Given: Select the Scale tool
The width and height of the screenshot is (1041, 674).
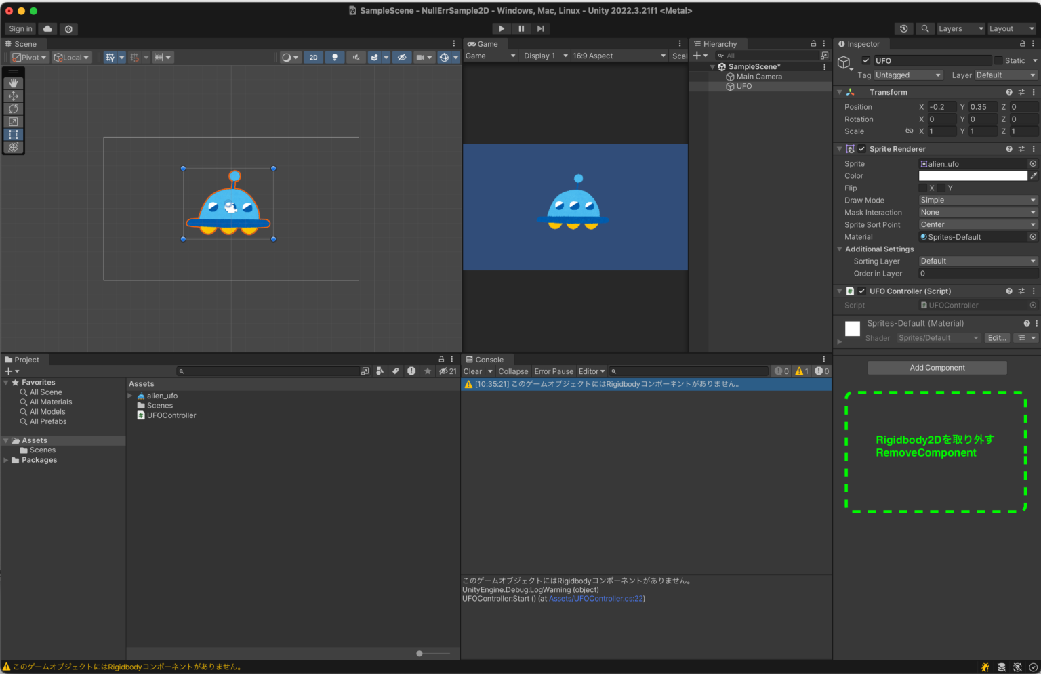Looking at the screenshot, I should 14,121.
